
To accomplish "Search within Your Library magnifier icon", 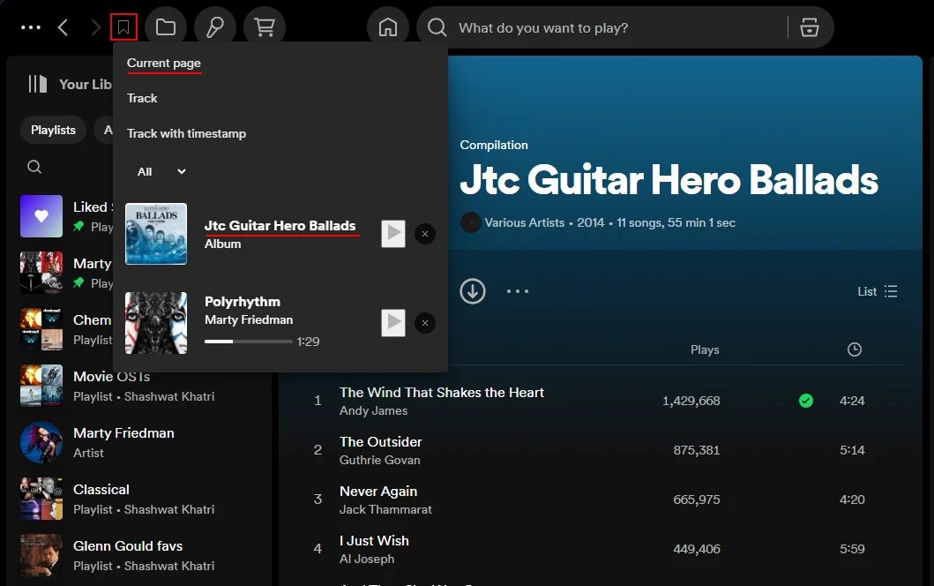I will tap(34, 167).
